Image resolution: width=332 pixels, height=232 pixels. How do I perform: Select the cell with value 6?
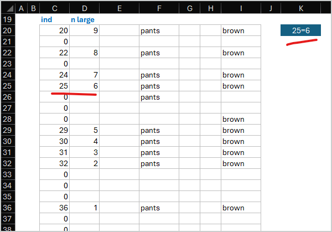85,86
